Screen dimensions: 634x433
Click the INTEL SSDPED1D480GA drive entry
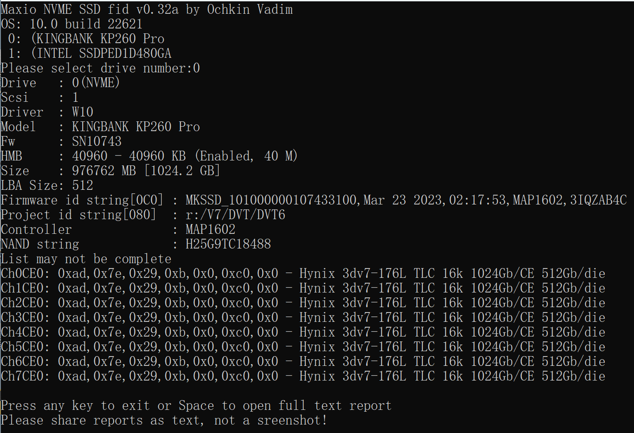[x=101, y=53]
